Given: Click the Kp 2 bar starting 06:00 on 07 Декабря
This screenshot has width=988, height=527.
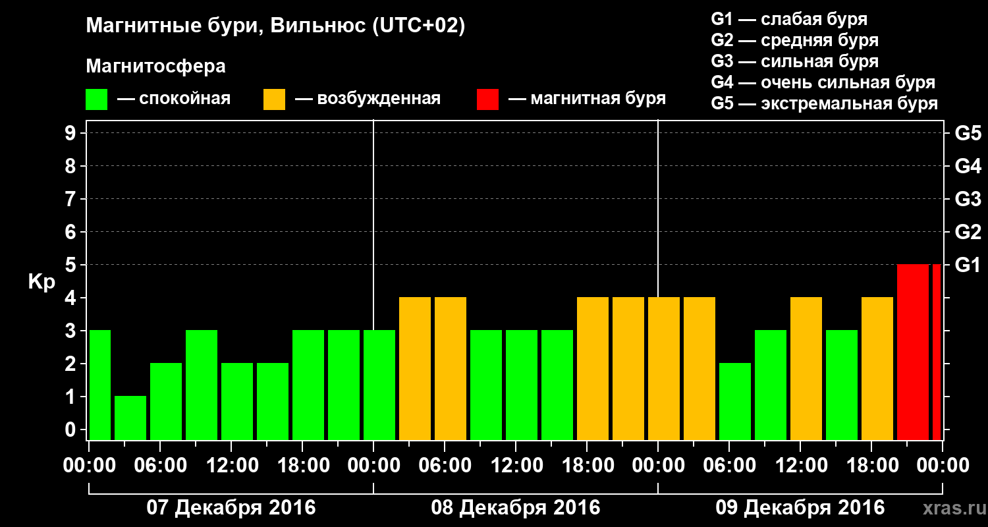Looking at the screenshot, I should pyautogui.click(x=166, y=401).
